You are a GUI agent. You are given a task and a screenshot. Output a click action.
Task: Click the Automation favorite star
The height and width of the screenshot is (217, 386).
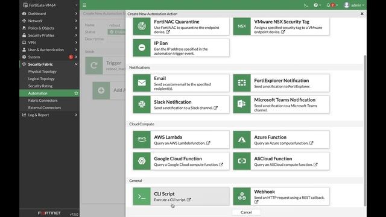click(x=76, y=93)
